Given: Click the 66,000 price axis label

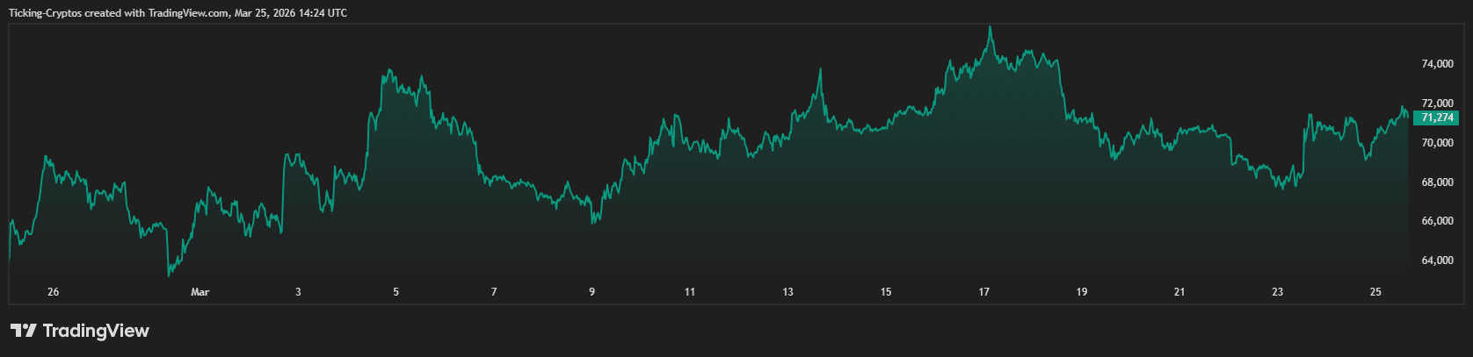Looking at the screenshot, I should 1437,221.
